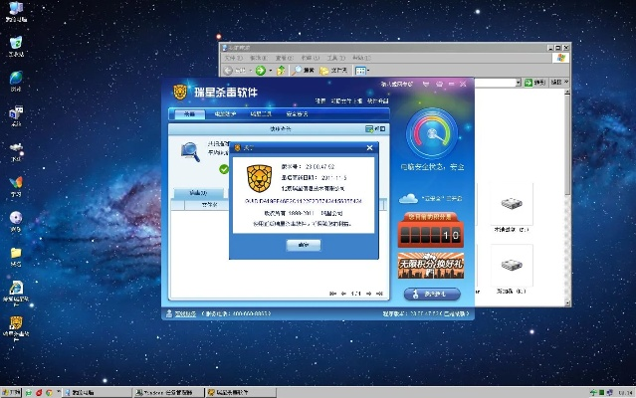Switch to the first Antivirus tab in Rising
This screenshot has width=636, height=398.
pyautogui.click(x=189, y=113)
